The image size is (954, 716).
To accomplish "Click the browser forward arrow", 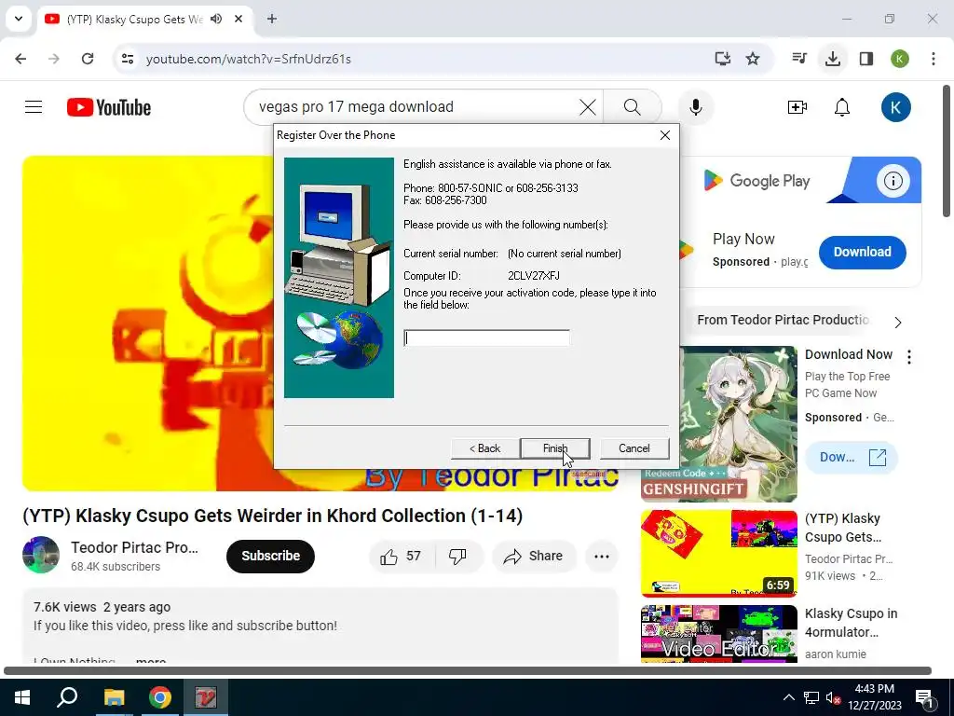I will (x=54, y=59).
